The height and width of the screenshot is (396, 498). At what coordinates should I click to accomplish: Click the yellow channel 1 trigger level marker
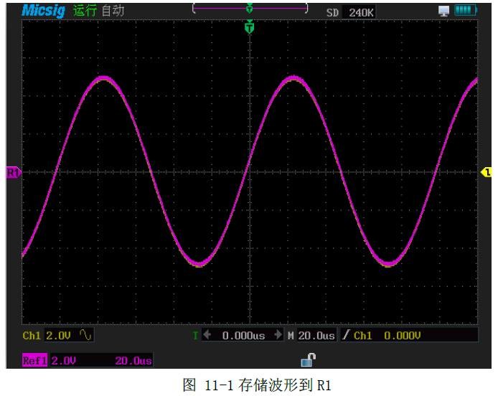(x=487, y=172)
